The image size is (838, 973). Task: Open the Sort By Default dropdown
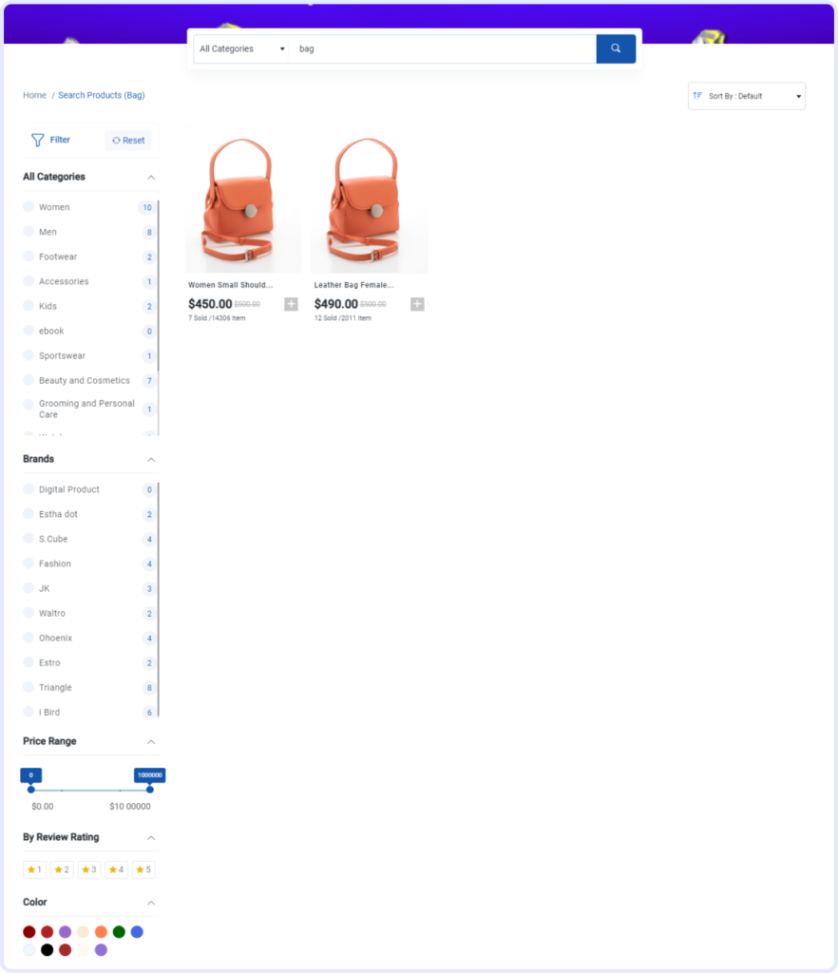click(746, 96)
